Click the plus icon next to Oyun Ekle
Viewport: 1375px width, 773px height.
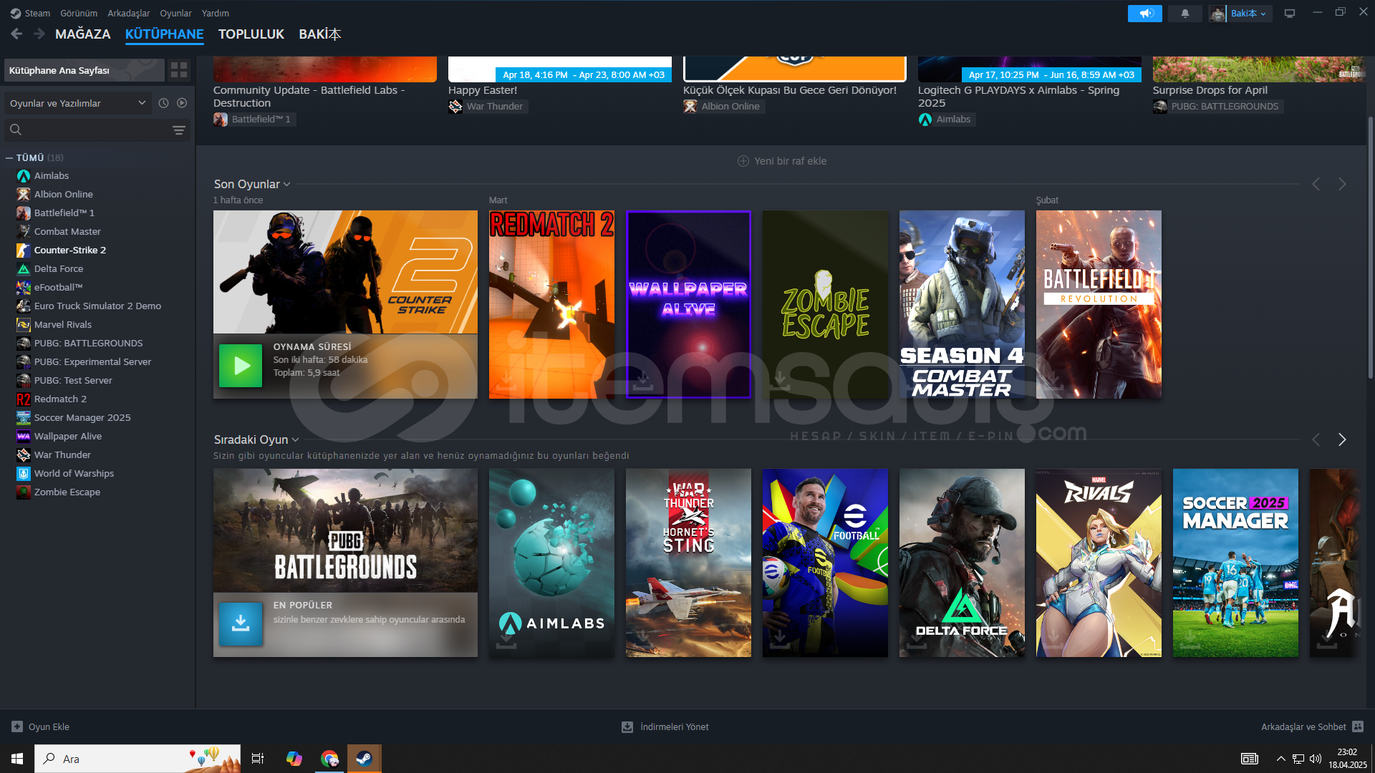[x=17, y=726]
